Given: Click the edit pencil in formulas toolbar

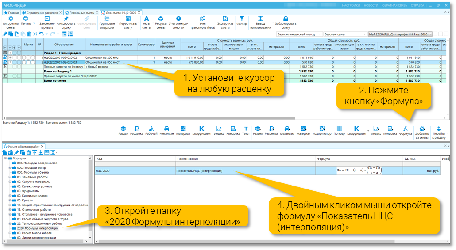Looking at the screenshot, I should [16, 152].
